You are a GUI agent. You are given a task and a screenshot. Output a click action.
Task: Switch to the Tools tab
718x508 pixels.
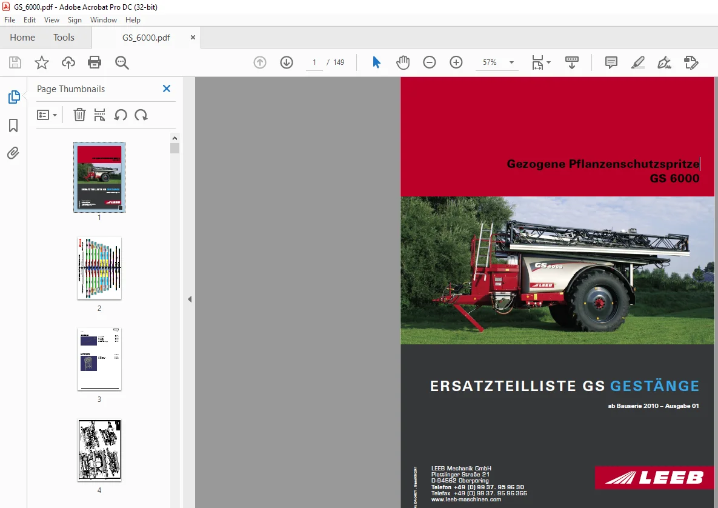coord(64,38)
